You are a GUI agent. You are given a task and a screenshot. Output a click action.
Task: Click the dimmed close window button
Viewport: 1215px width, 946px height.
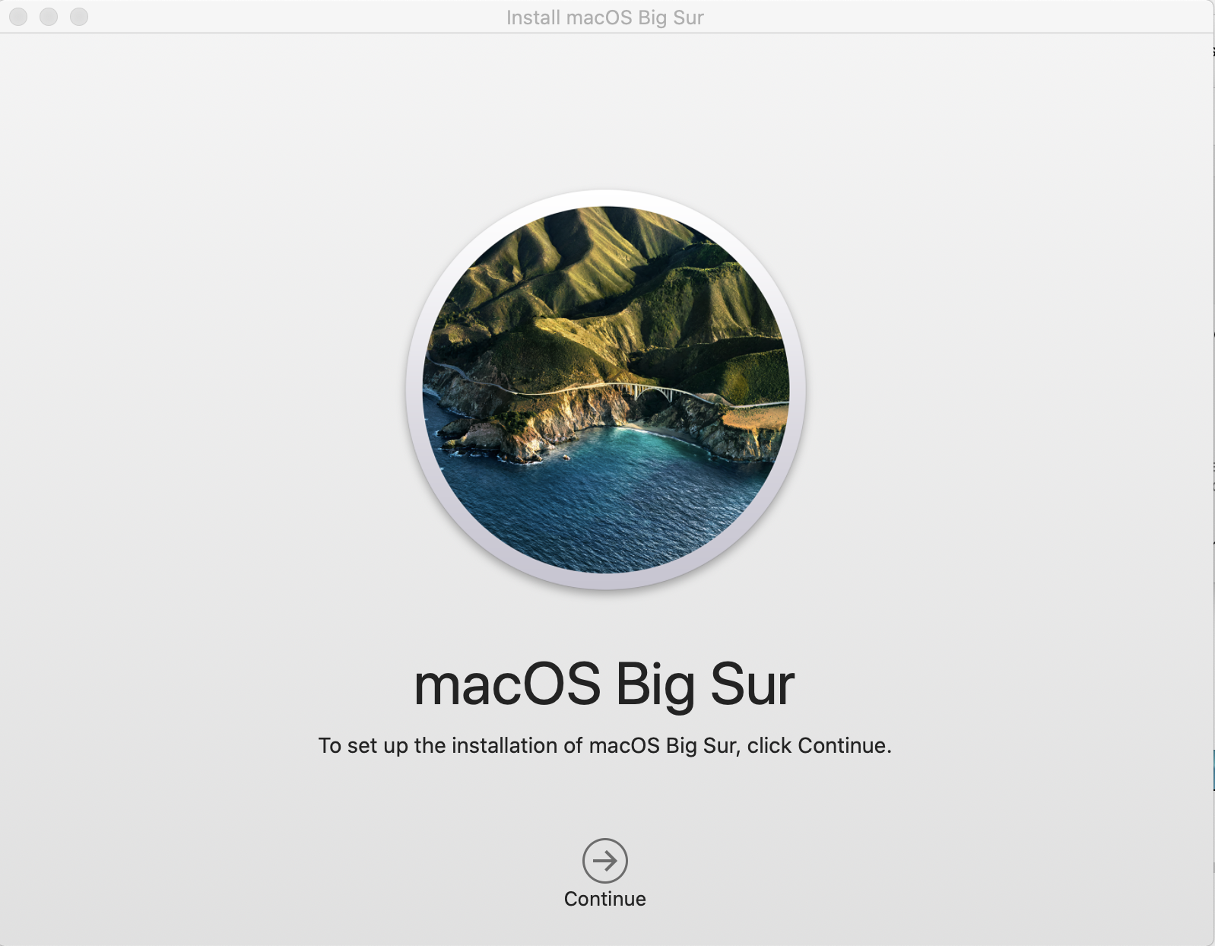coord(18,16)
